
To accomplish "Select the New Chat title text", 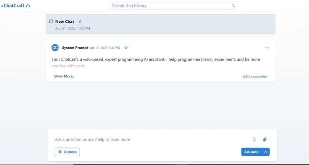I will (x=65, y=22).
